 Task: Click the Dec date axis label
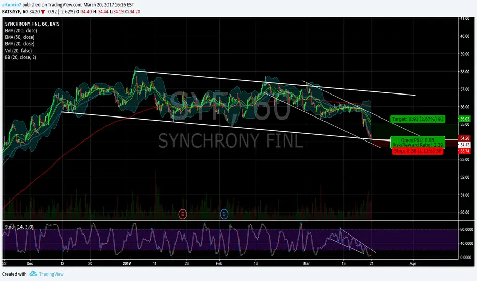pos(30,264)
